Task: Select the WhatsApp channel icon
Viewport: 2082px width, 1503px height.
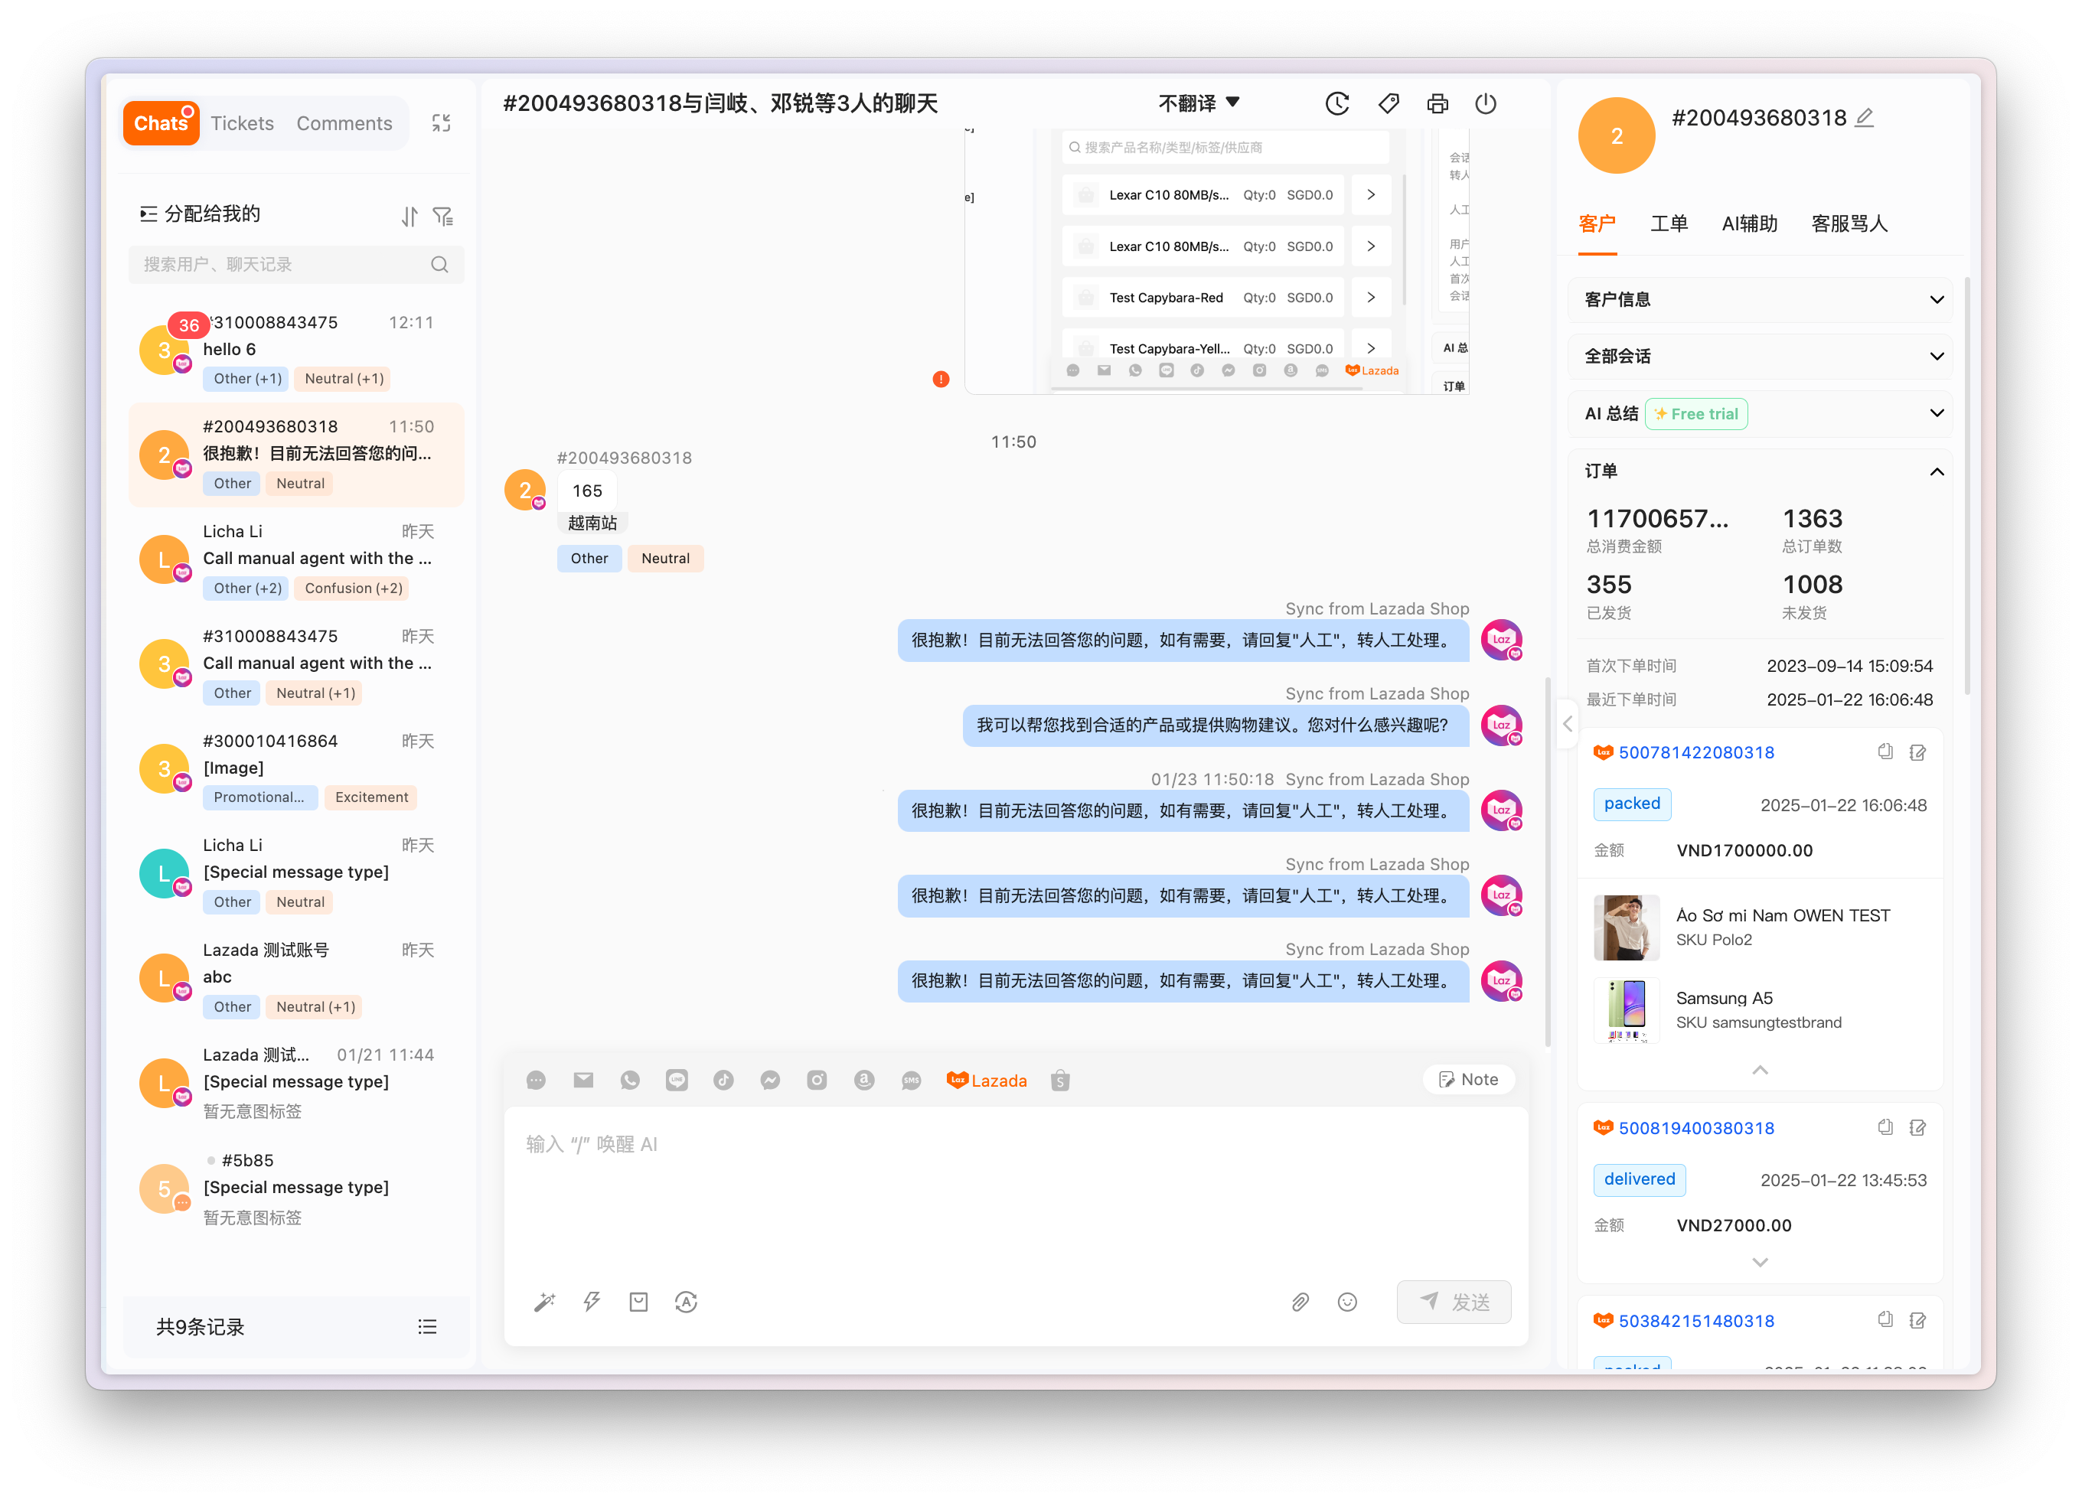Action: [x=630, y=1080]
